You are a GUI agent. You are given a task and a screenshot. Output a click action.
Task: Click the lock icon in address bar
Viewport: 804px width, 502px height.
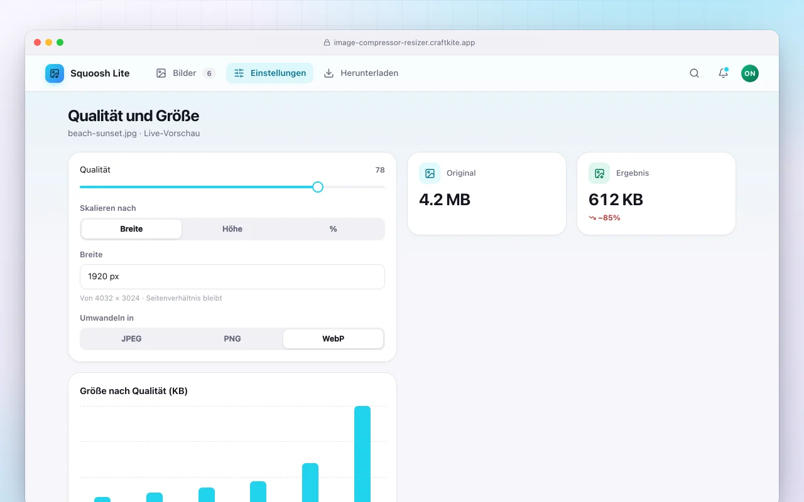click(x=327, y=43)
